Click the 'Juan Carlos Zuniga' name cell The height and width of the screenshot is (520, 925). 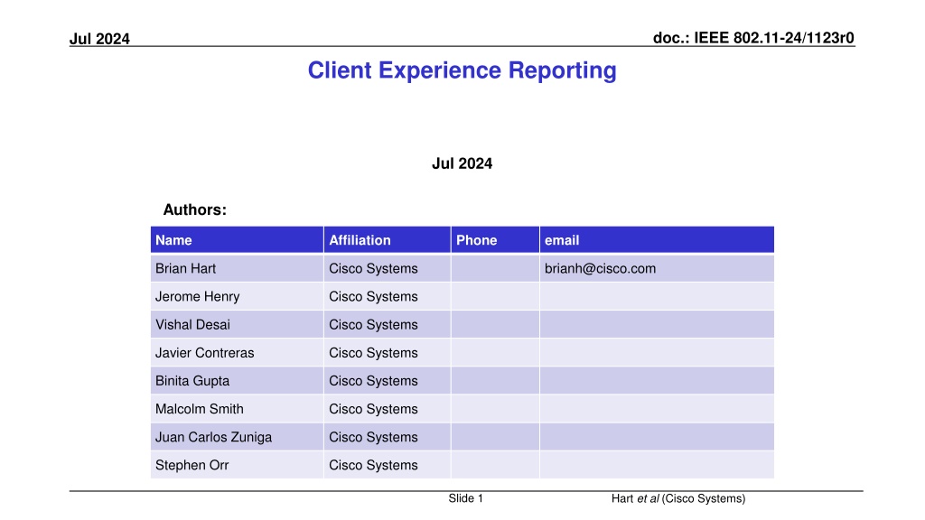pos(213,437)
